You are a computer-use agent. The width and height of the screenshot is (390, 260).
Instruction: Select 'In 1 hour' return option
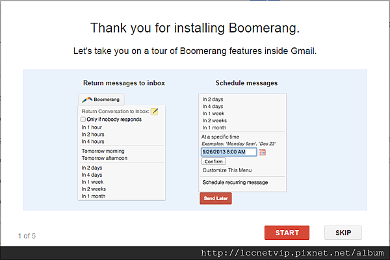coord(92,127)
